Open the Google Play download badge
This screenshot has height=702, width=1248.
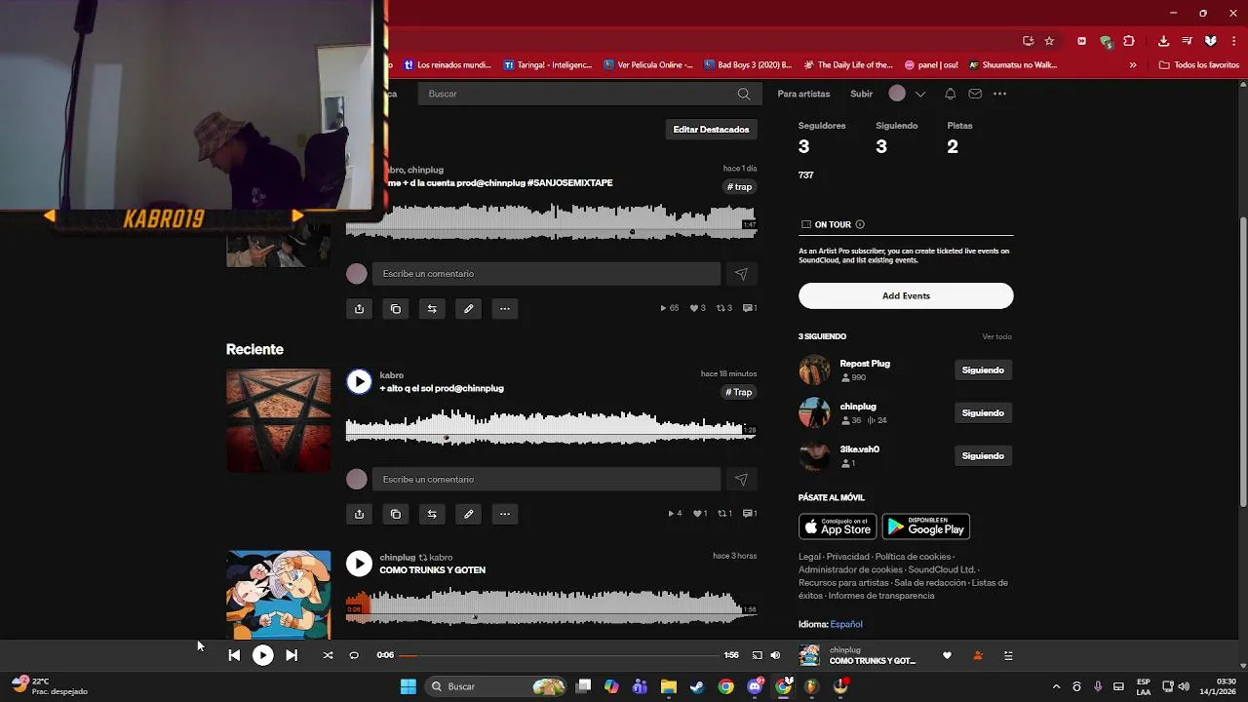pyautogui.click(x=926, y=526)
